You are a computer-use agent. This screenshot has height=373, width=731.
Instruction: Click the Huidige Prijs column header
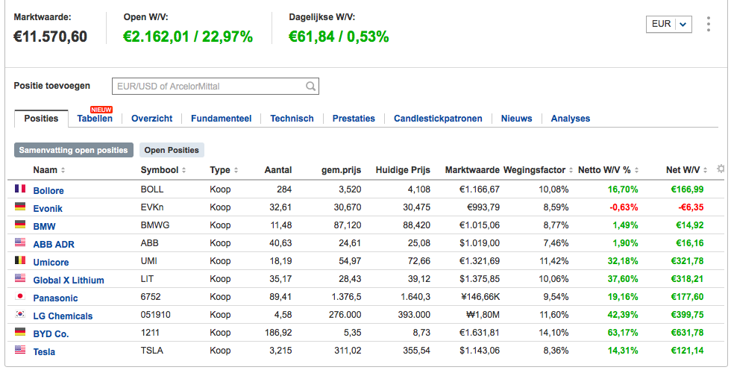point(403,170)
